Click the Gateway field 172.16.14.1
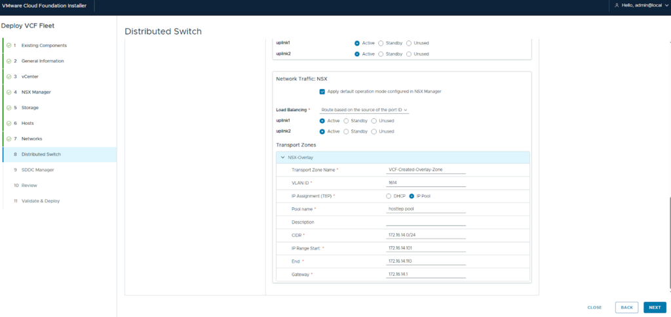Viewport: 671px width, 317px height. click(426, 275)
